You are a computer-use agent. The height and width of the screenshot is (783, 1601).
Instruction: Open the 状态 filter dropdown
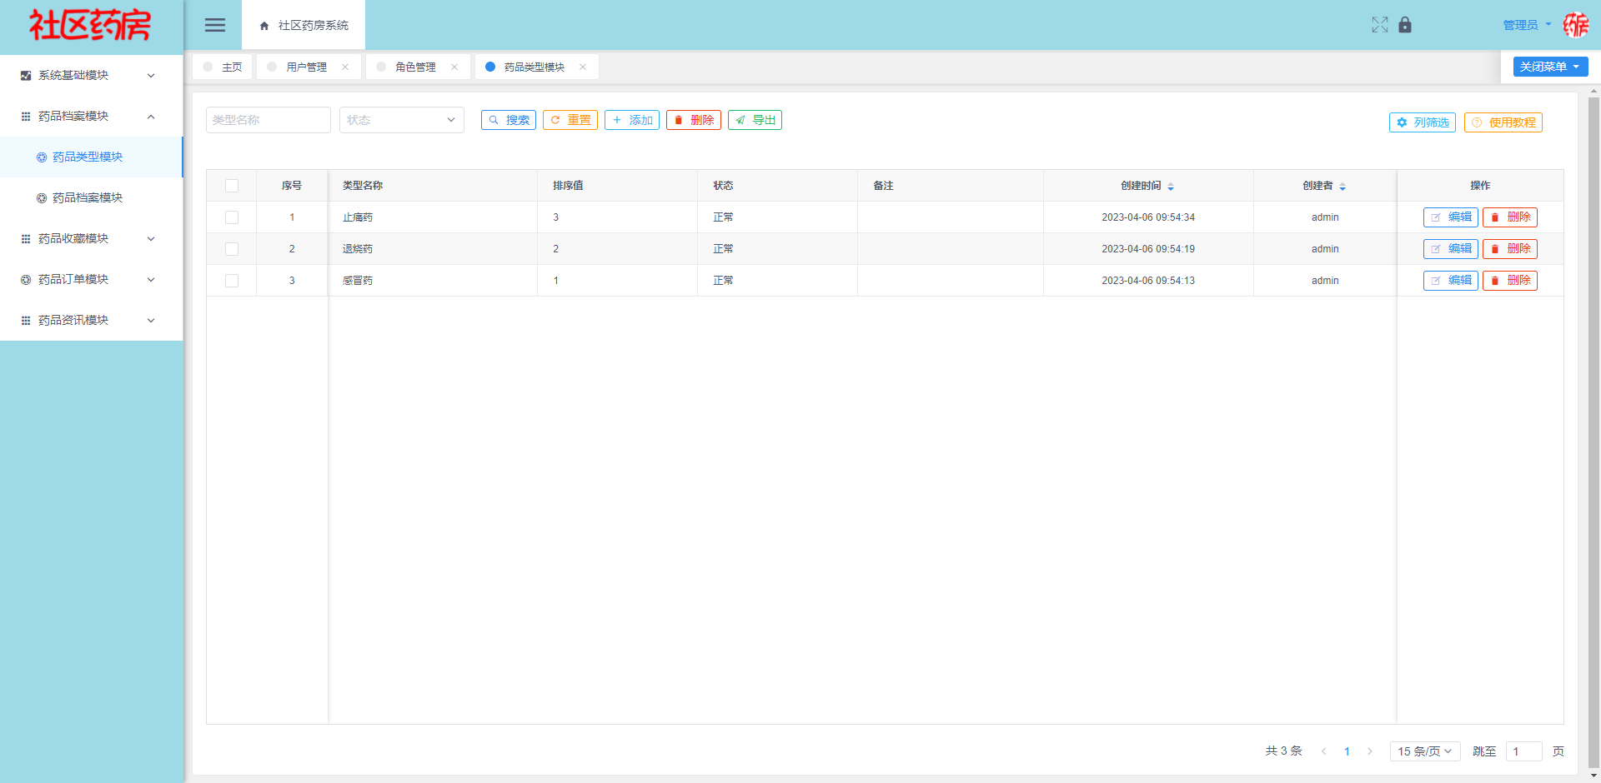[402, 120]
